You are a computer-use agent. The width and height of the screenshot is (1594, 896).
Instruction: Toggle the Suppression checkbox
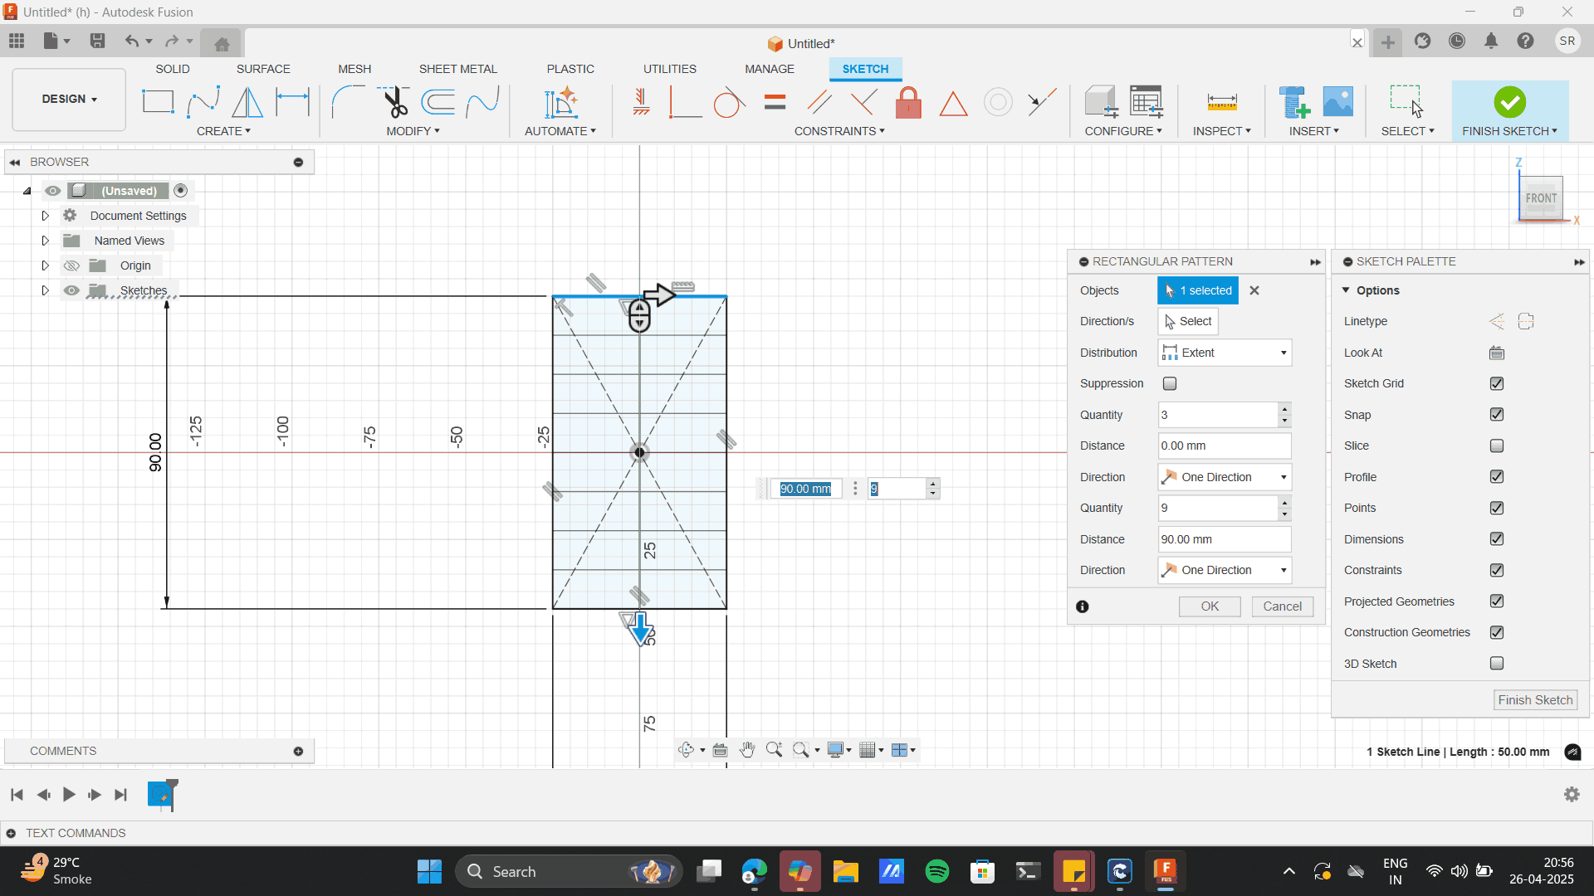(x=1170, y=383)
